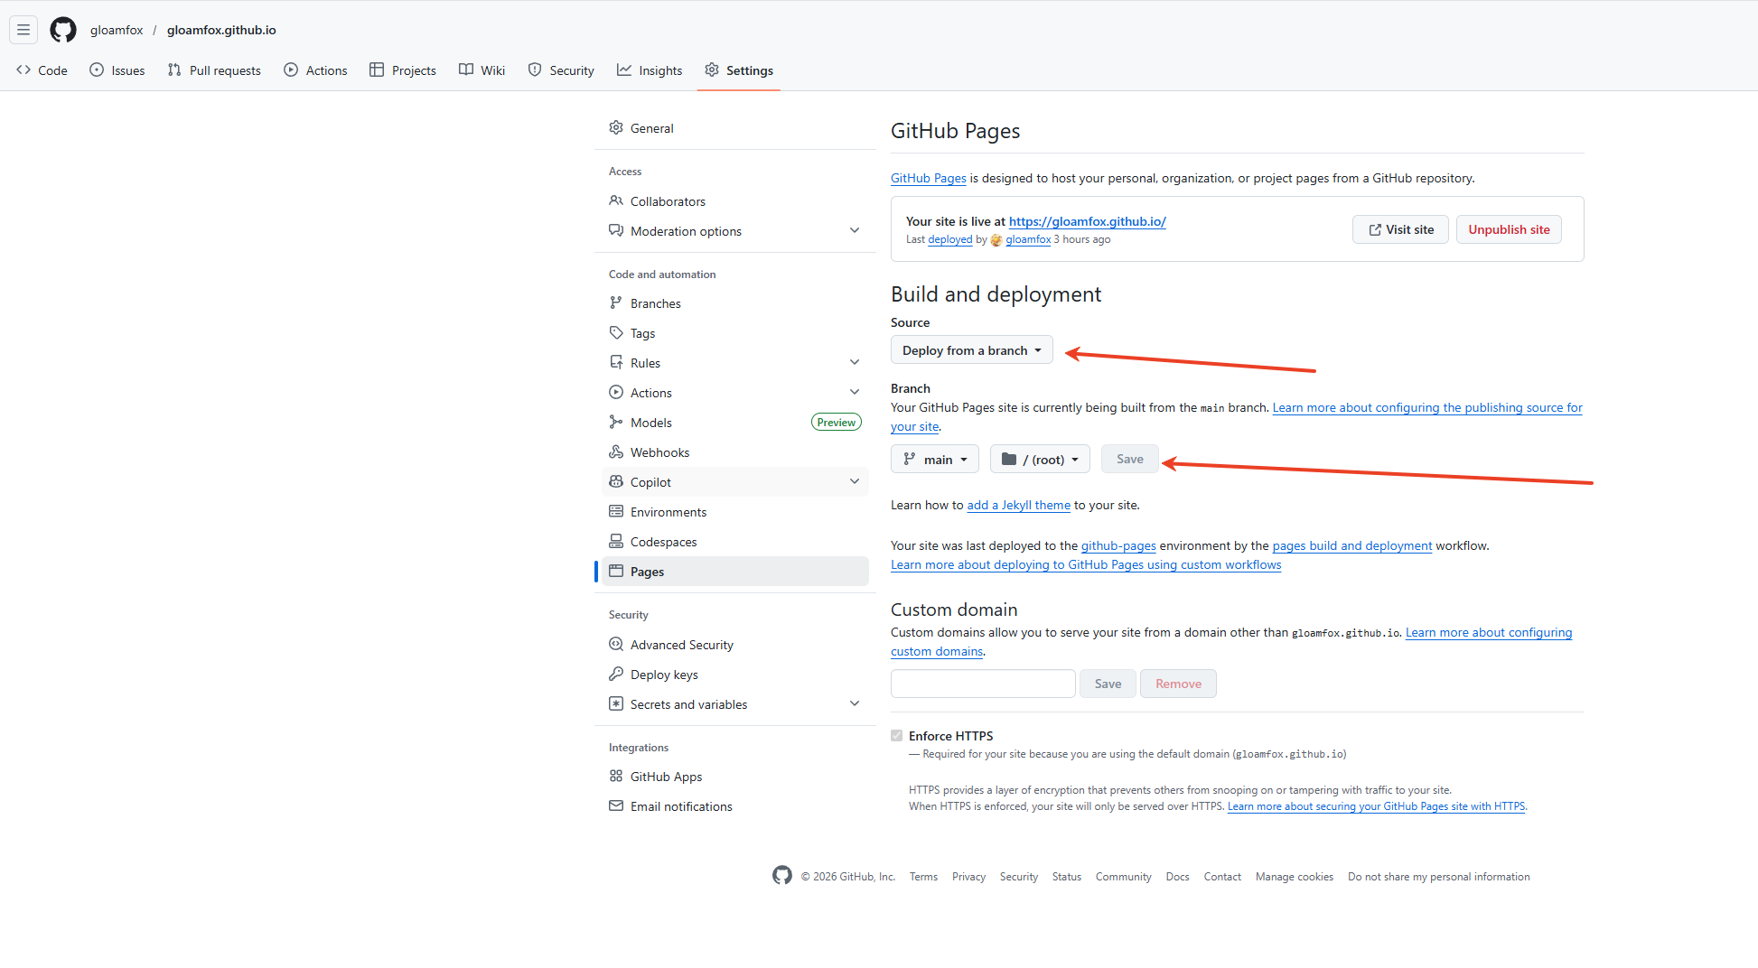Click the Webhooks icon in sidebar
Viewport: 1758px width, 968px height.
[616, 452]
